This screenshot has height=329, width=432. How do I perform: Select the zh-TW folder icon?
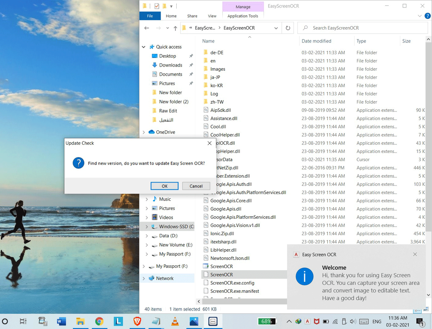coord(205,102)
